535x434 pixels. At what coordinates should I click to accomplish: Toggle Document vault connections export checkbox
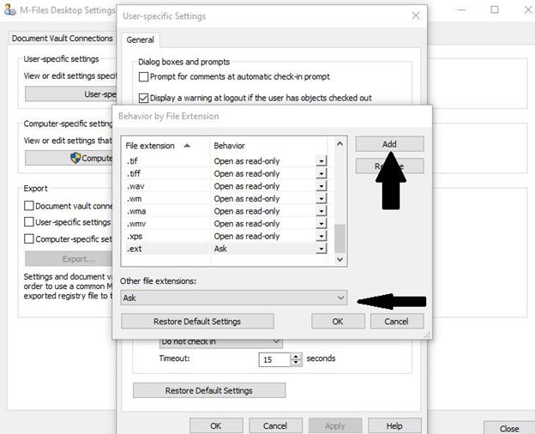(x=29, y=206)
